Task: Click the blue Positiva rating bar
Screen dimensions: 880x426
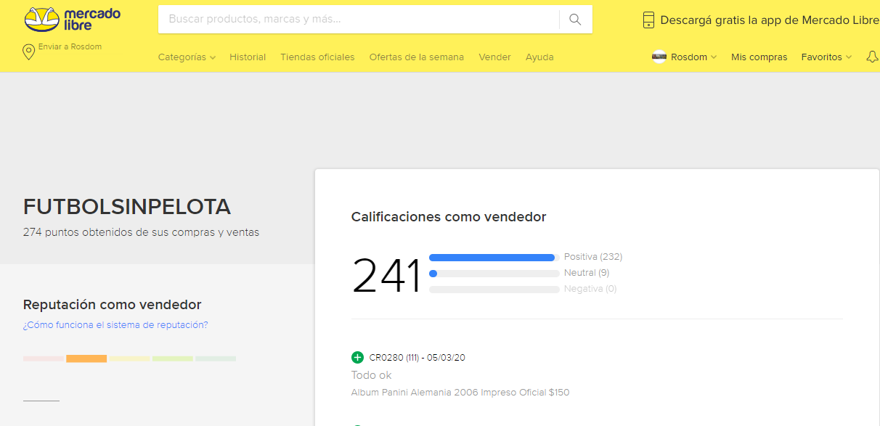Action: coord(492,258)
